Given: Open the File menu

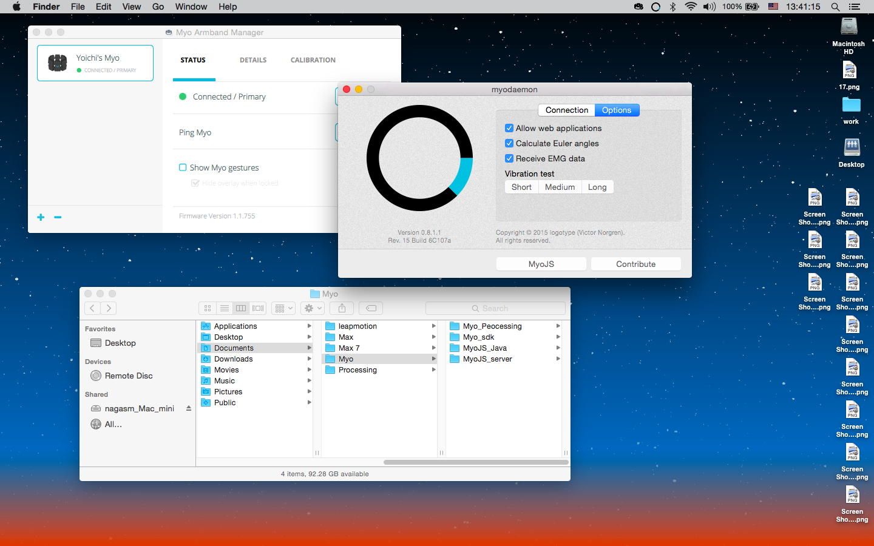Looking at the screenshot, I should pyautogui.click(x=78, y=7).
